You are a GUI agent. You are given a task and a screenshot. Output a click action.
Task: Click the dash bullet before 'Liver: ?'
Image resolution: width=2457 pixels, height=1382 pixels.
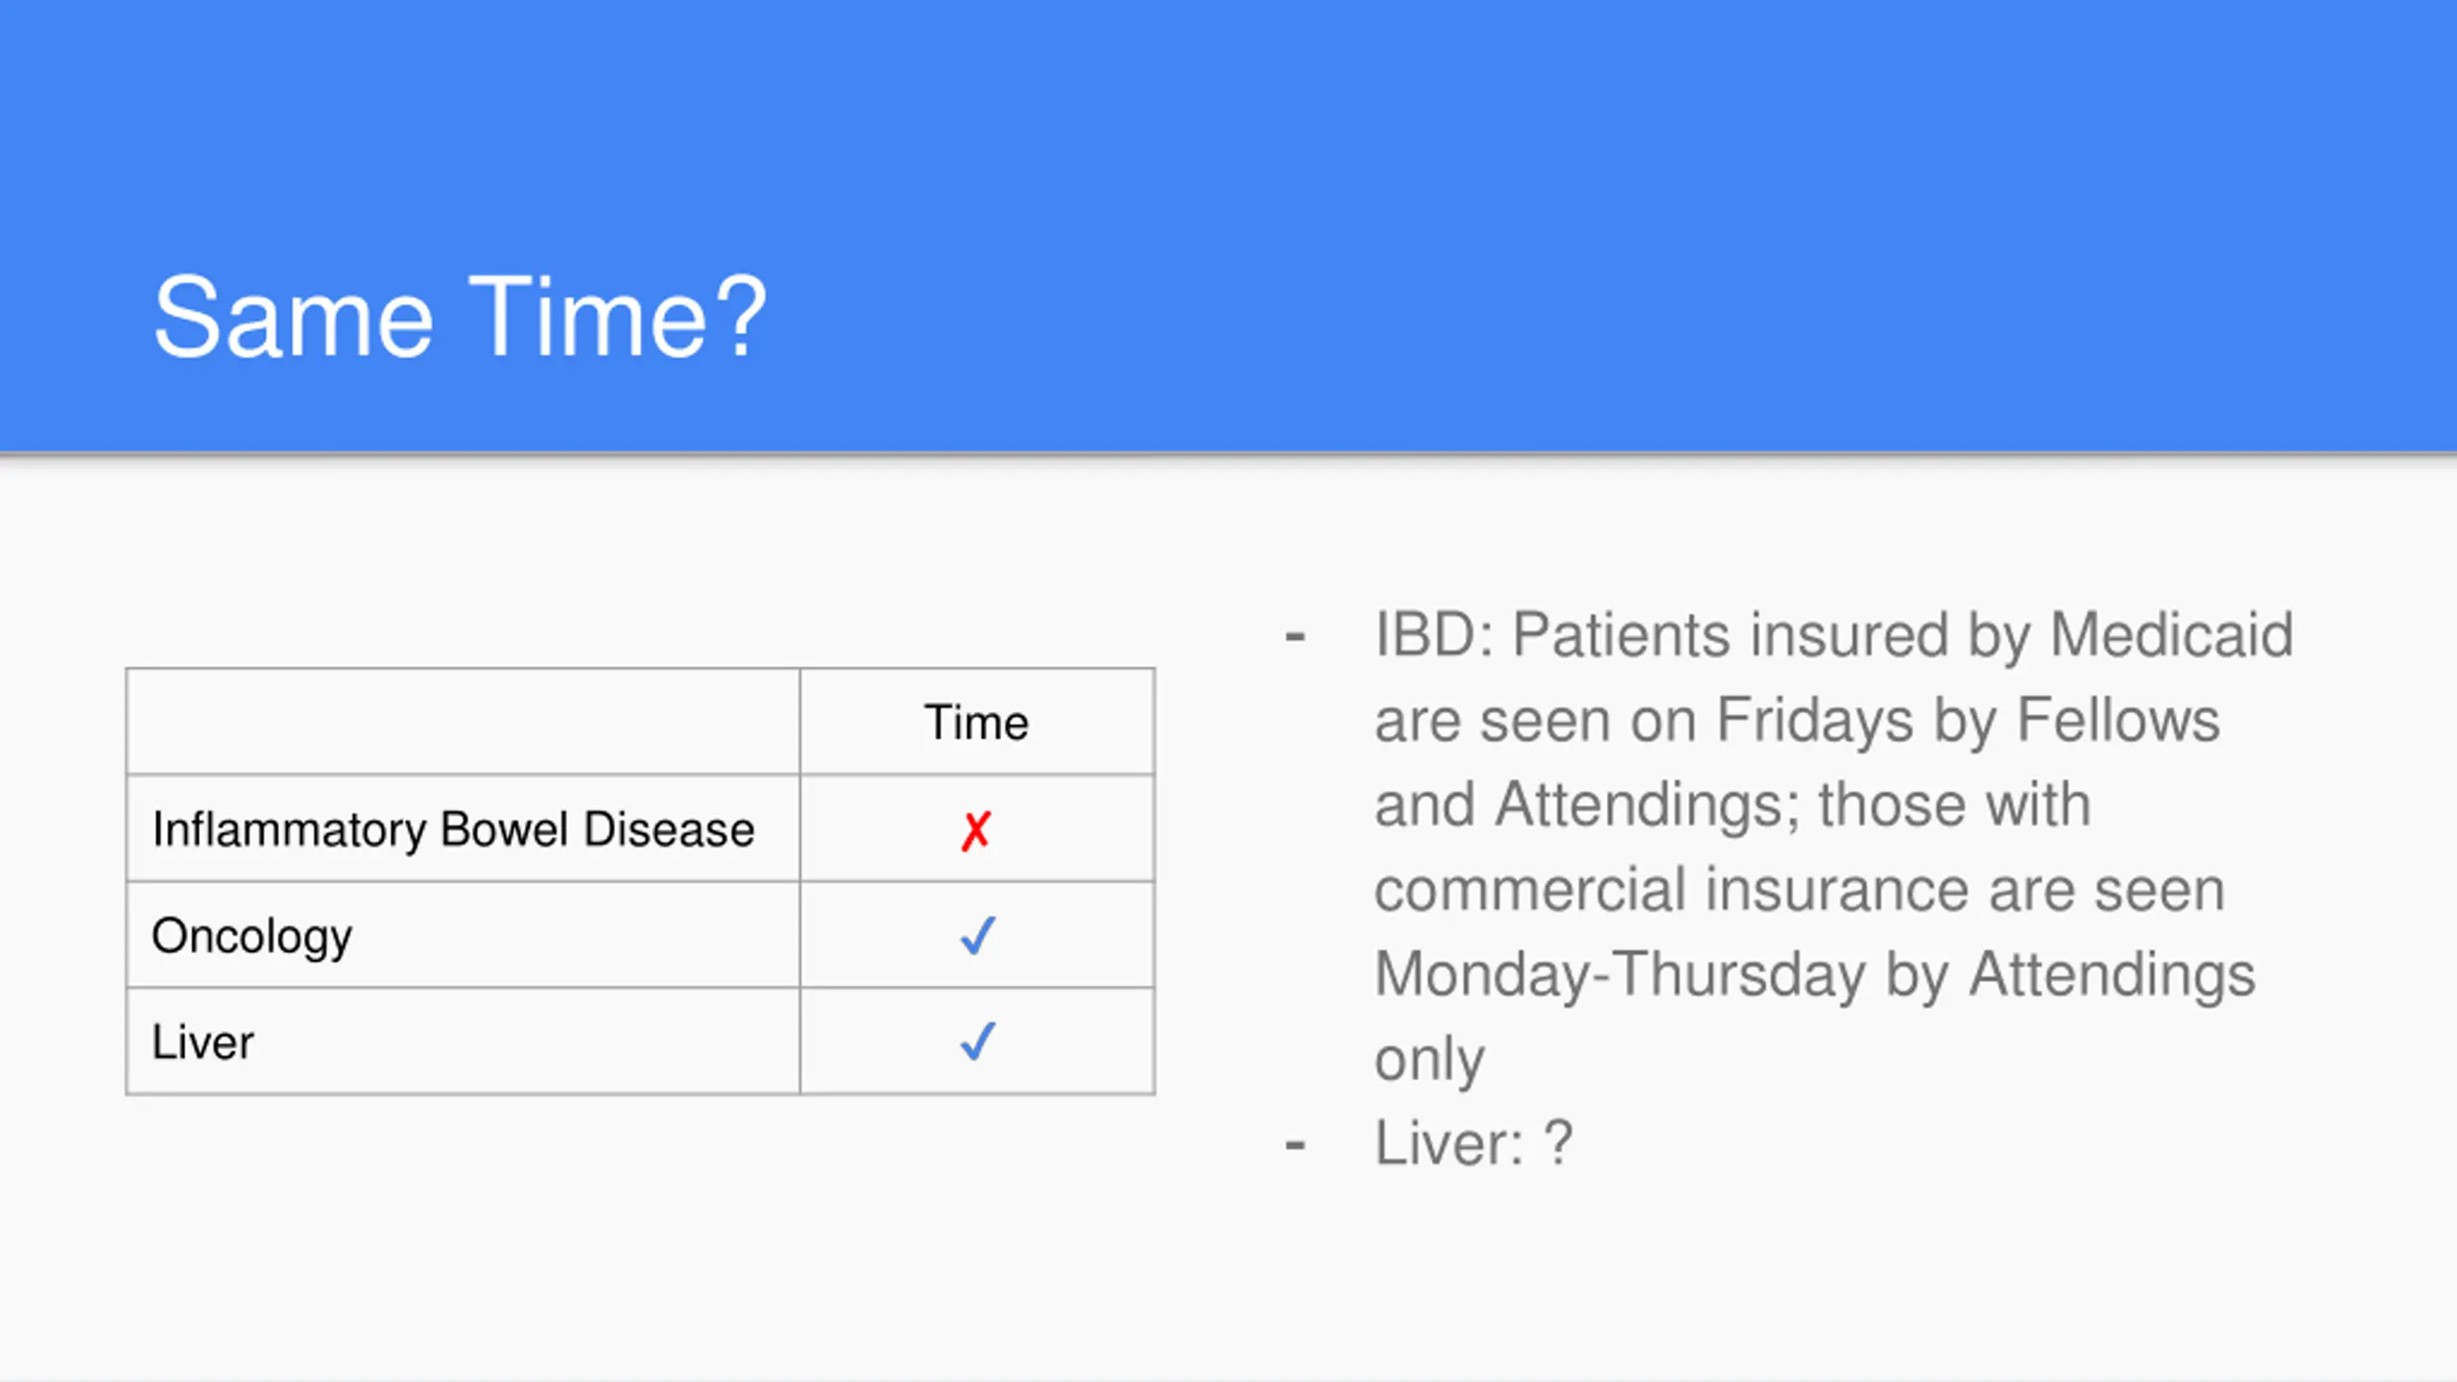pos(1295,1144)
